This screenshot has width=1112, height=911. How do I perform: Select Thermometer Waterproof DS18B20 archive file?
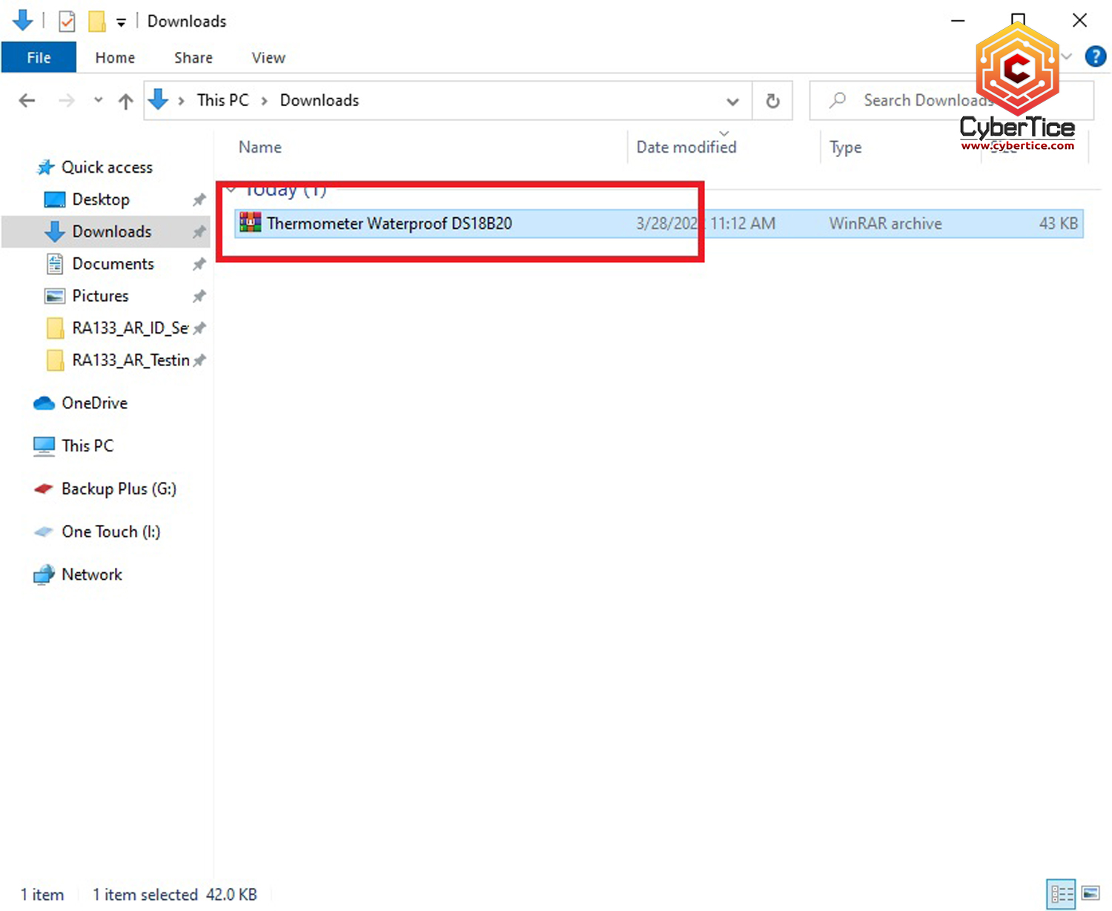389,224
